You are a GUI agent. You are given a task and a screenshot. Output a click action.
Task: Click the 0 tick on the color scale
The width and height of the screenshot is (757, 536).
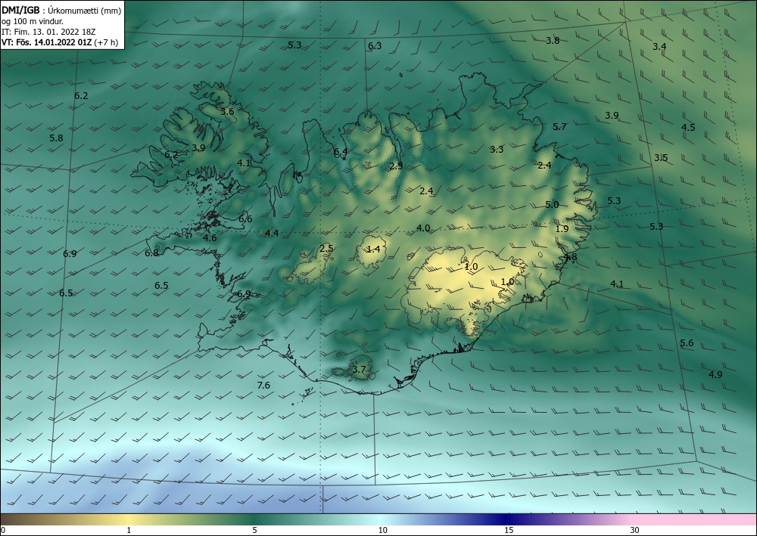tap(3, 530)
